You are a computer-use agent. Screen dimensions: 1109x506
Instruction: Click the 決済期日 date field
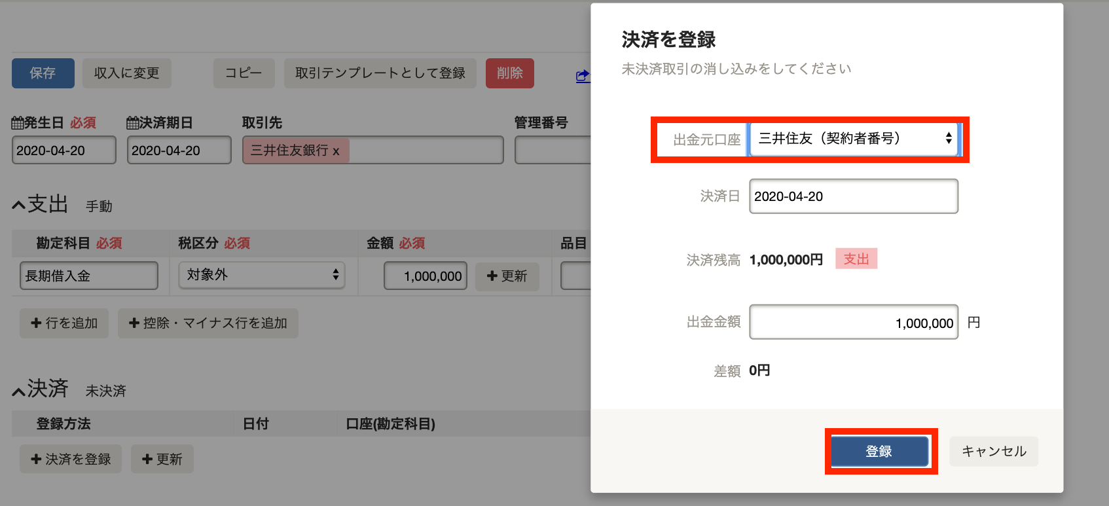pos(179,151)
